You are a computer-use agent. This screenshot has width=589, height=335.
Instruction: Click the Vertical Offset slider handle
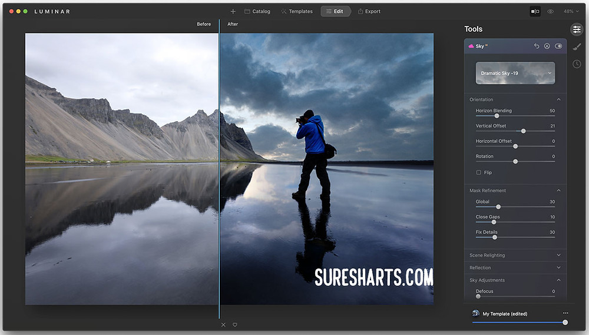523,131
